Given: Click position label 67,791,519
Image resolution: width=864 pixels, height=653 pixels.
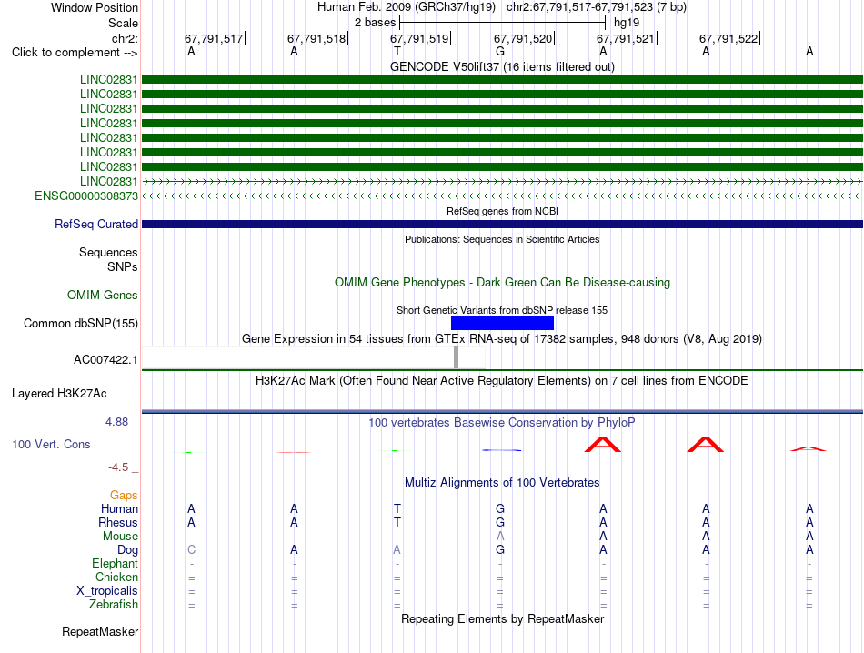Looking at the screenshot, I should coord(419,38).
